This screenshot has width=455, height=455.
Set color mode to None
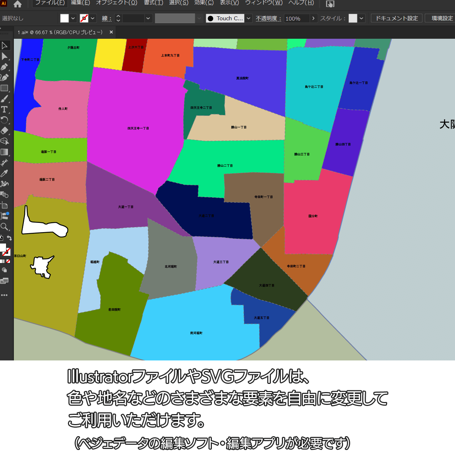(8, 261)
